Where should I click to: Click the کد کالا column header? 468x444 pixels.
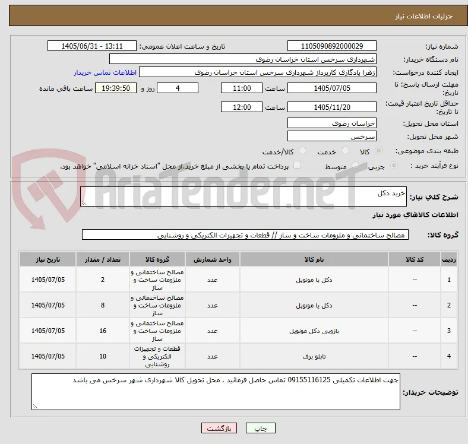[x=415, y=259]
